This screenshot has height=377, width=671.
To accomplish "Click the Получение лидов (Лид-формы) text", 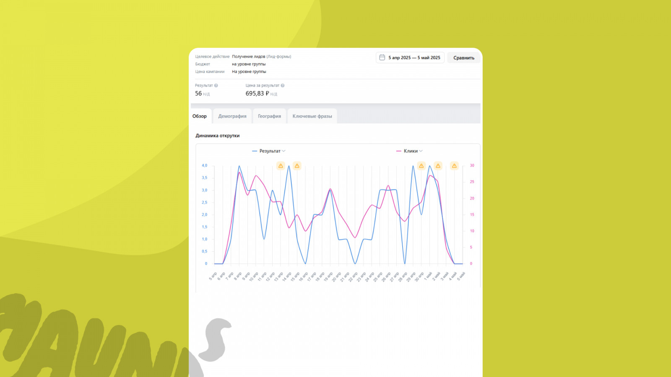I will [261, 57].
